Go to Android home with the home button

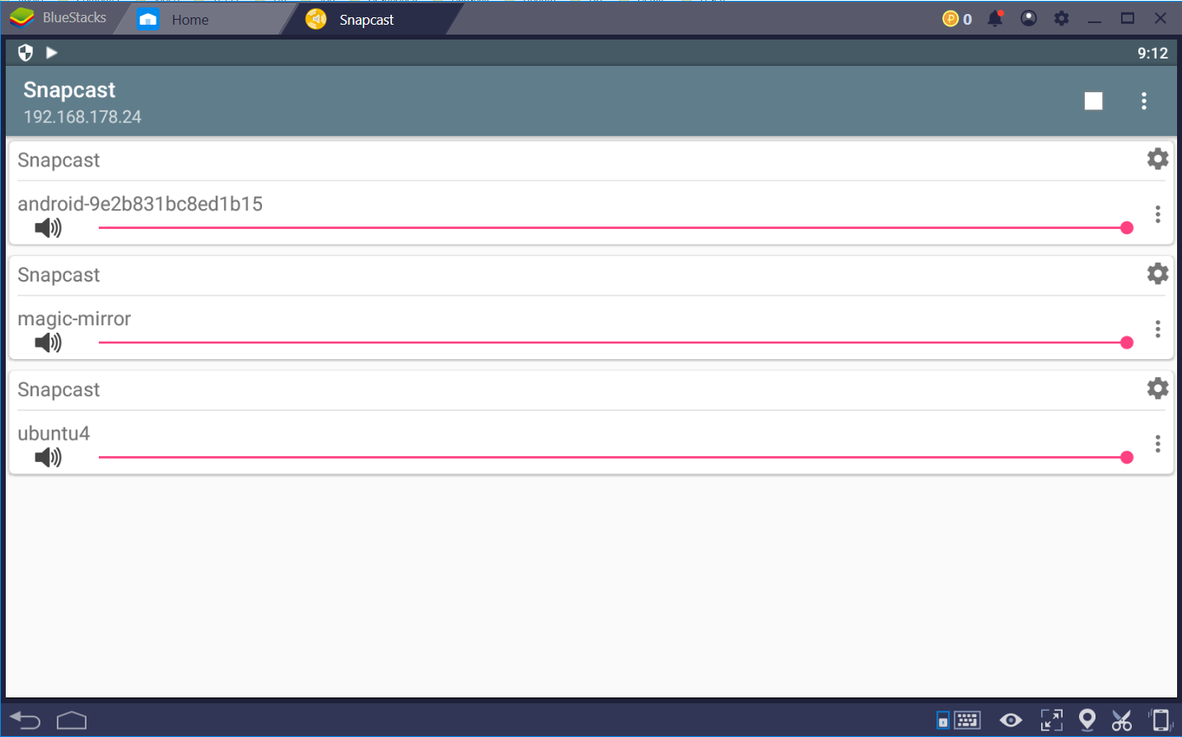pos(72,721)
